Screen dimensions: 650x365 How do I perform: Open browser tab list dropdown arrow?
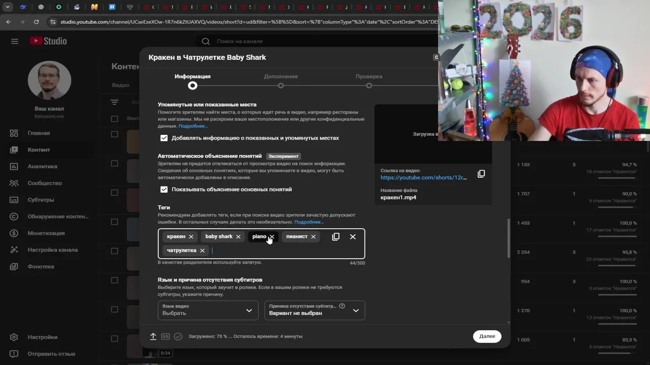8,7
